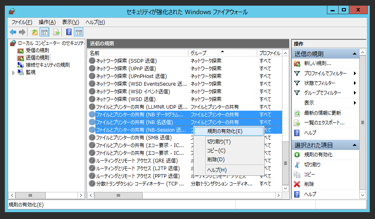375x219 pixels.
Task: Click the Export list toolbar icon
Action: point(57,32)
